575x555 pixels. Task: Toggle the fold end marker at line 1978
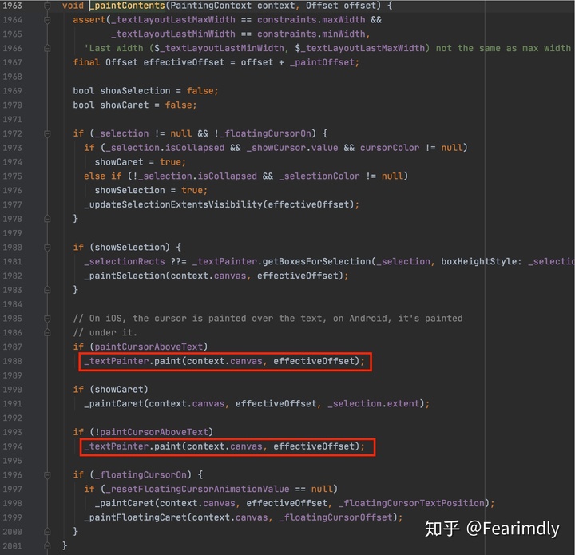(x=47, y=219)
